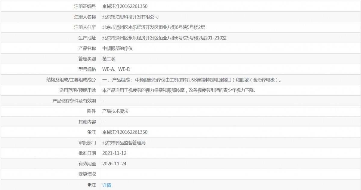Viewport: 361px width, 190px height.
Task: Click the 注册人住所 address value
Action: (154, 27)
